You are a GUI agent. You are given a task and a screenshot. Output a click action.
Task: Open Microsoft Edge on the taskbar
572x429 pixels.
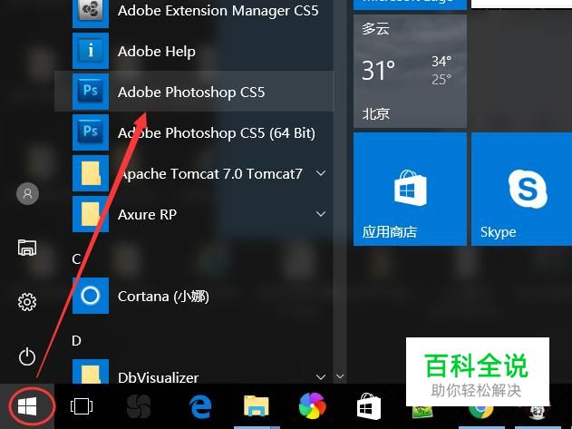(x=200, y=406)
